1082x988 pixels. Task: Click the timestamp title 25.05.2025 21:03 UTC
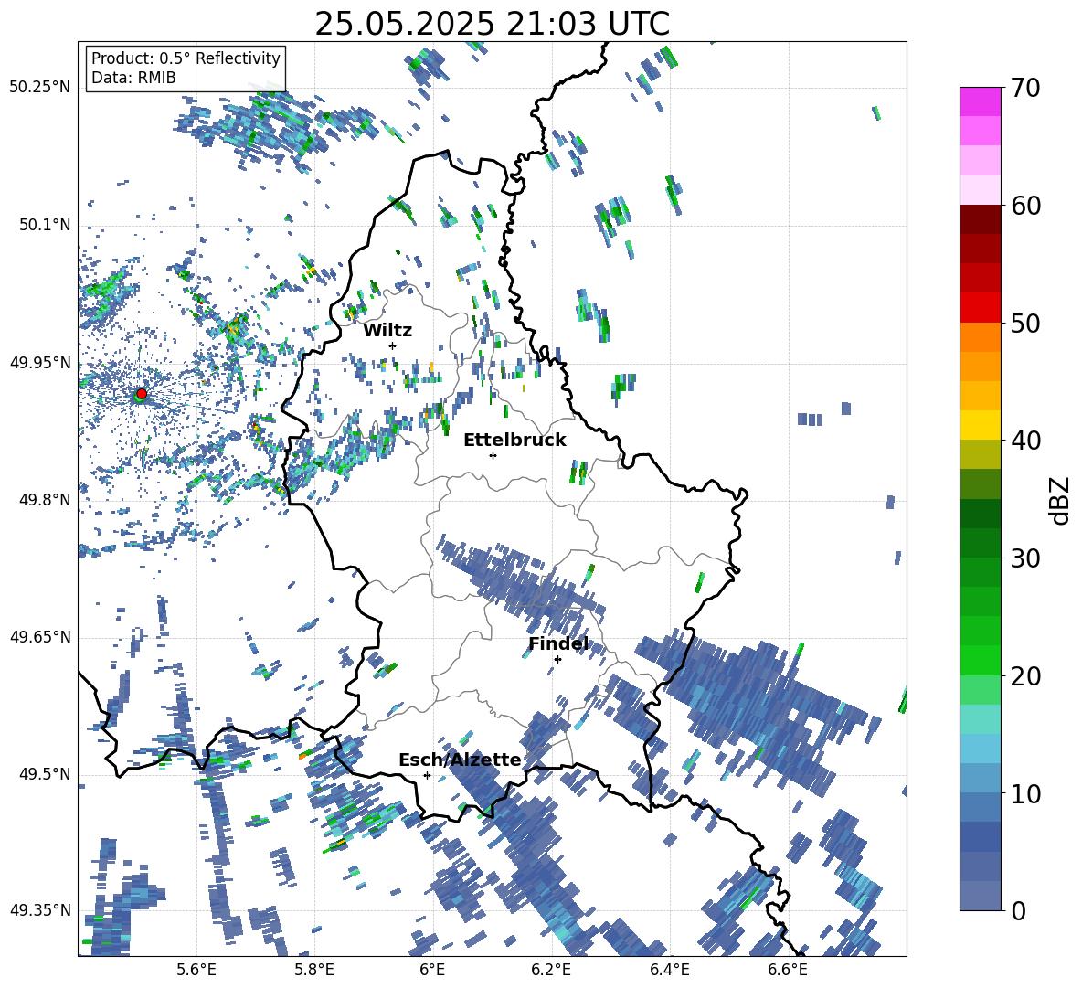coord(492,24)
